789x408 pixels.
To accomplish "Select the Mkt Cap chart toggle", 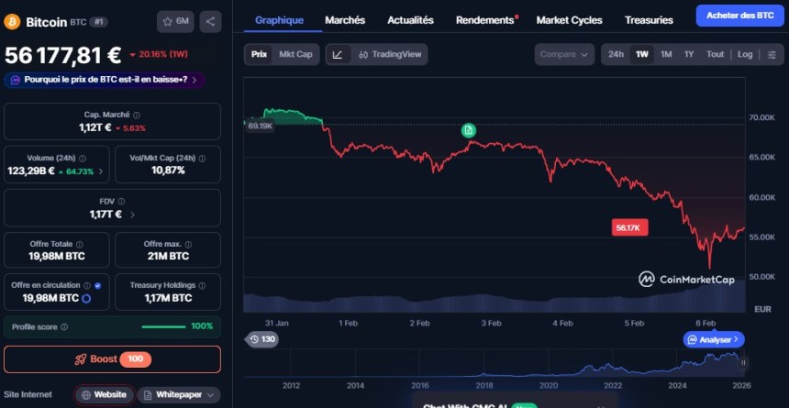I will point(295,54).
